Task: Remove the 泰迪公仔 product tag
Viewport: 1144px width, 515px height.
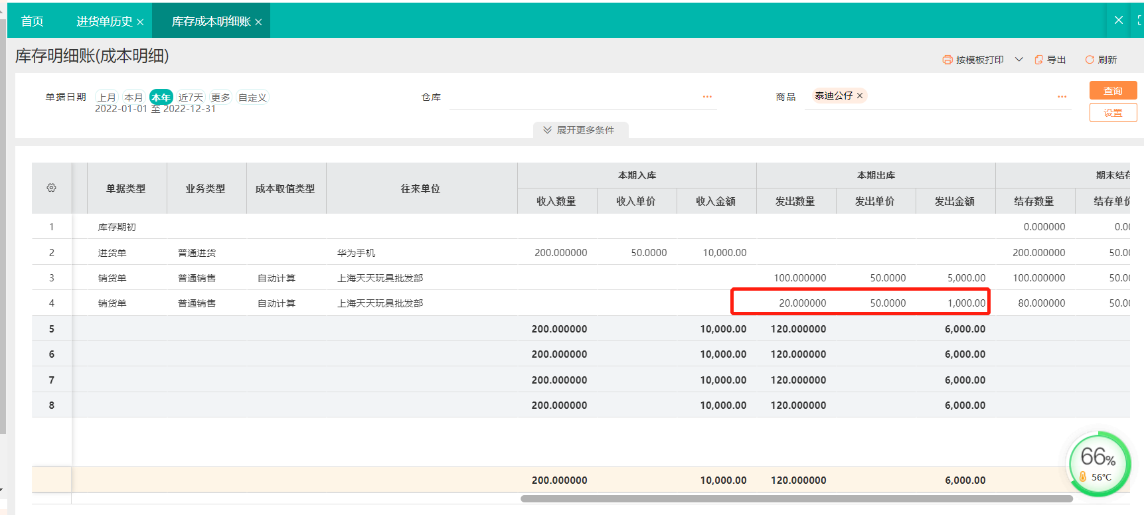Action: tap(860, 96)
